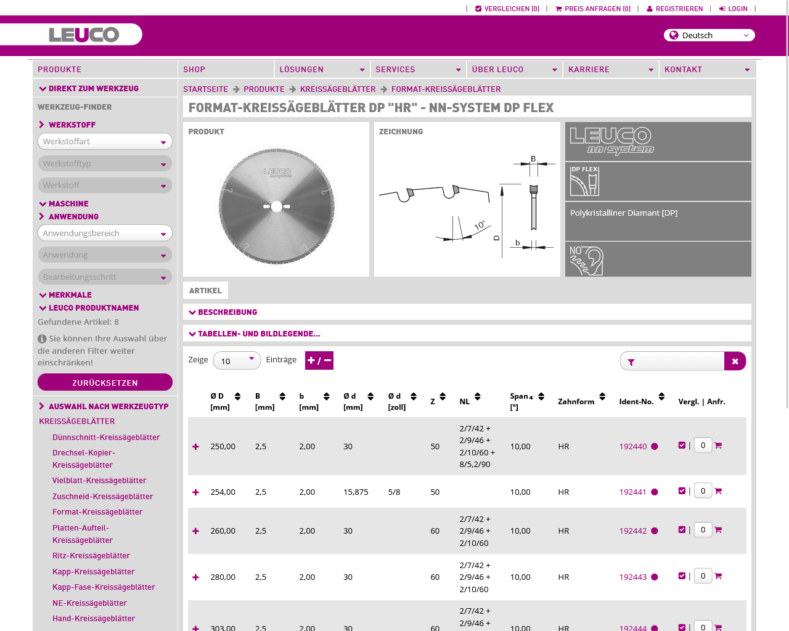This screenshot has width=789, height=631.
Task: Click availability dot for article 192440
Action: [655, 447]
